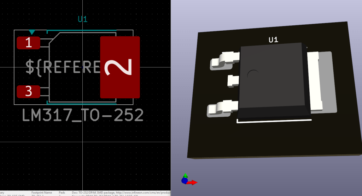Click the pin 1 dimple on 3D chip
This screenshot has width=362, height=196.
pyautogui.click(x=253, y=74)
